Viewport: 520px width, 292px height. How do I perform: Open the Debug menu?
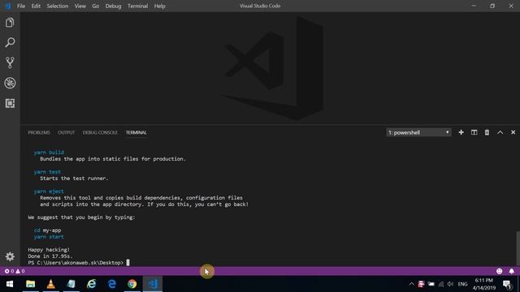(113, 6)
